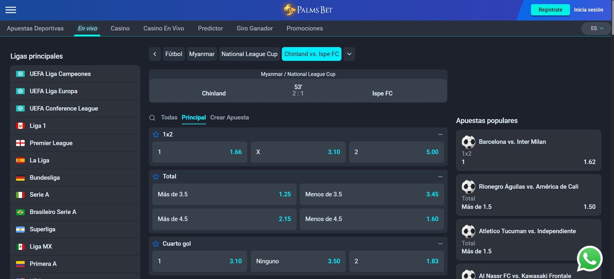The image size is (614, 279).
Task: Click soccer ball icon for Atletico Tucuman match
Action: click(x=469, y=231)
